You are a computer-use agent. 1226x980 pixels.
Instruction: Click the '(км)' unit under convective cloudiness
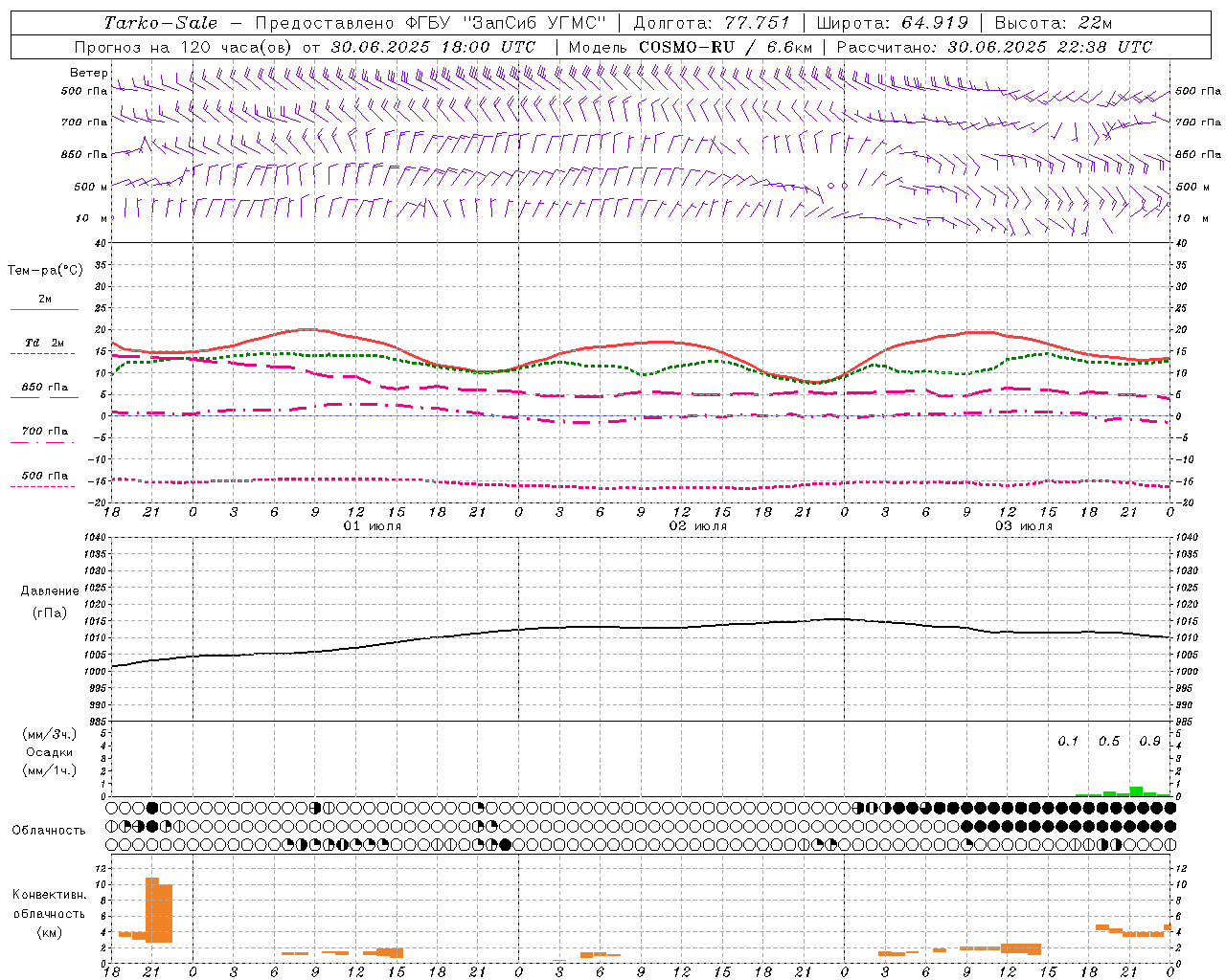[50, 932]
